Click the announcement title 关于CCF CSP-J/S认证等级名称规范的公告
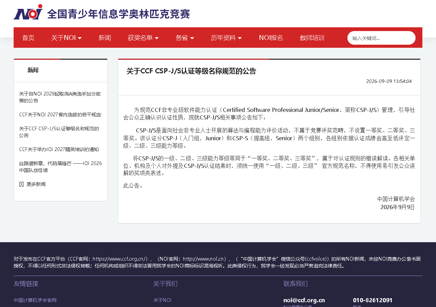Screen dimensions: 436x307 [x=191, y=71]
